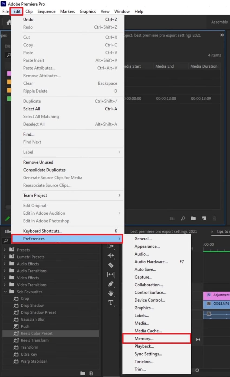
Task: Open the Markers menu
Action: (x=68, y=12)
